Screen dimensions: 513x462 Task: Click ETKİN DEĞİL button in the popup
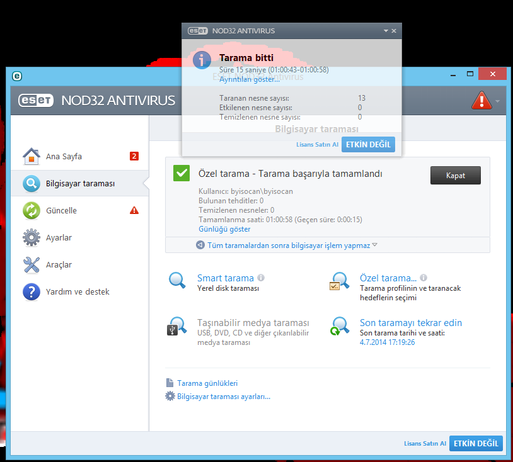(368, 144)
